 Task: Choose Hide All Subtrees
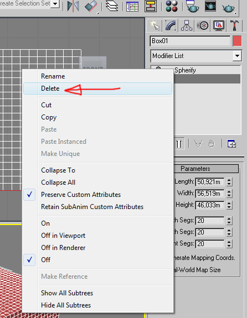click(97, 305)
